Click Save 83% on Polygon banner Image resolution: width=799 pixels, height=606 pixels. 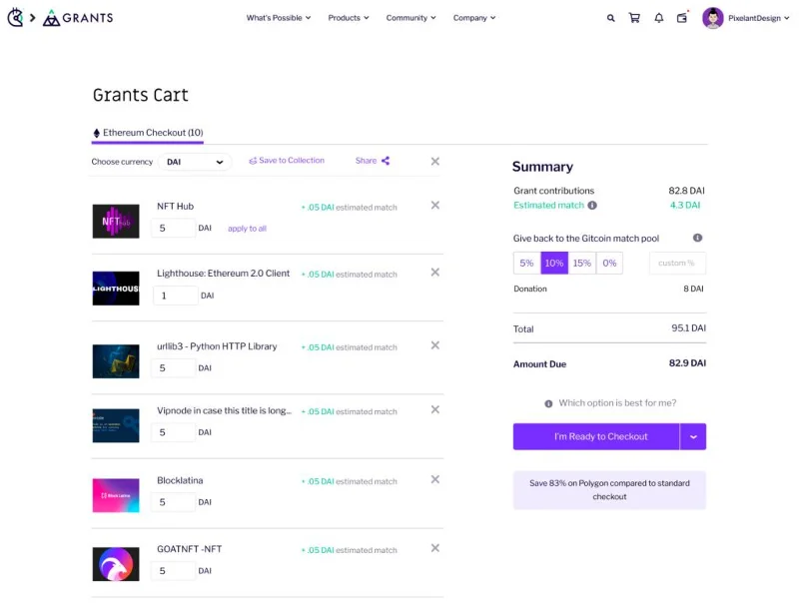point(609,490)
